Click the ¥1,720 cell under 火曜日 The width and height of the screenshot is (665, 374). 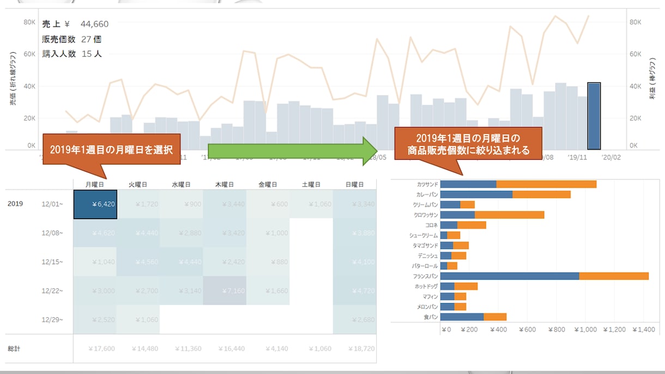pyautogui.click(x=138, y=204)
